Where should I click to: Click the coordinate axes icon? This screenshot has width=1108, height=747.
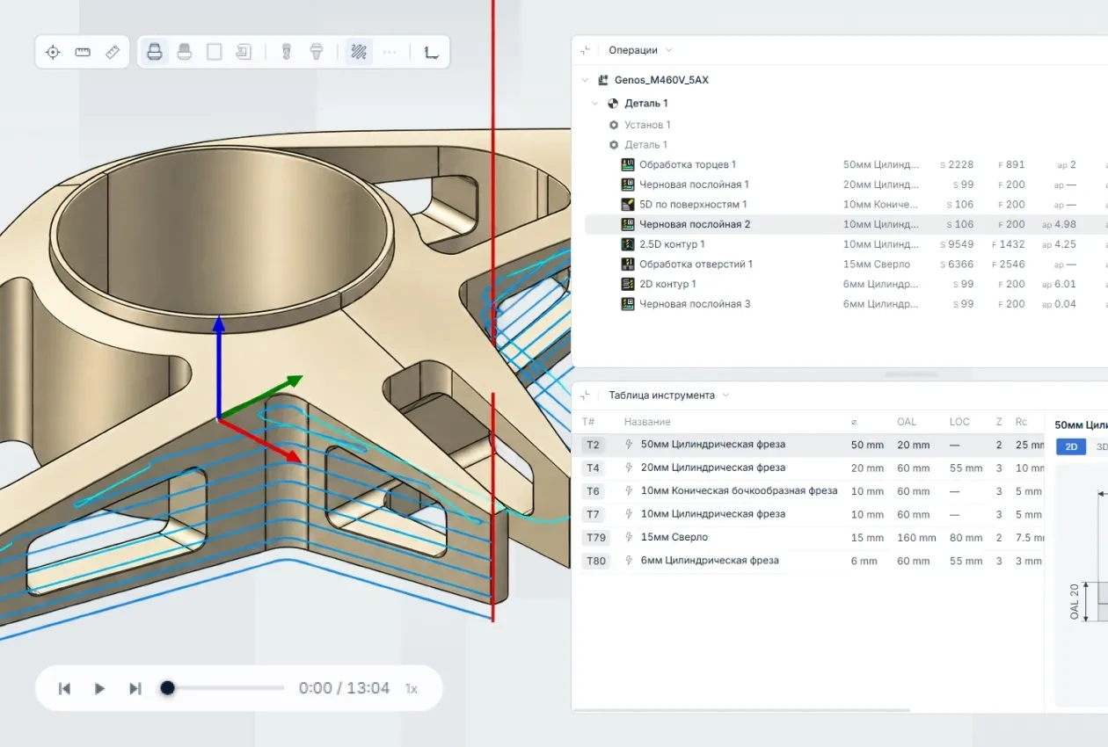pos(431,52)
